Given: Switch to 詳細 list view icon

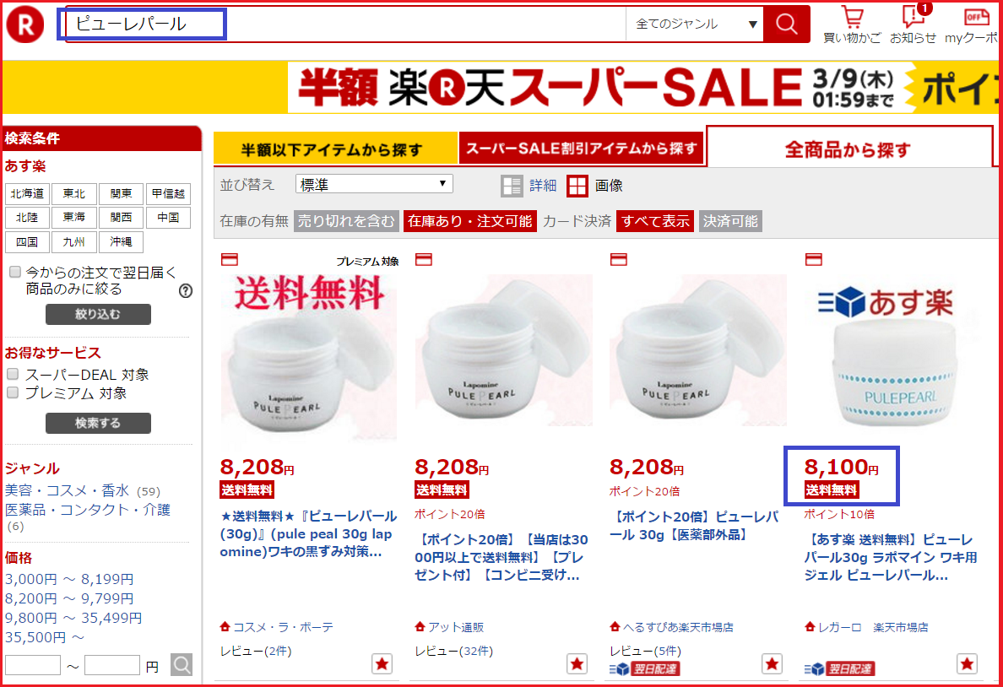Looking at the screenshot, I should [512, 187].
